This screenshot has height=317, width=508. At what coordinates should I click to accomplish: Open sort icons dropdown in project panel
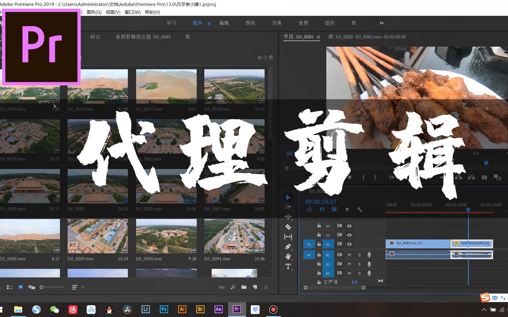[x=78, y=287]
